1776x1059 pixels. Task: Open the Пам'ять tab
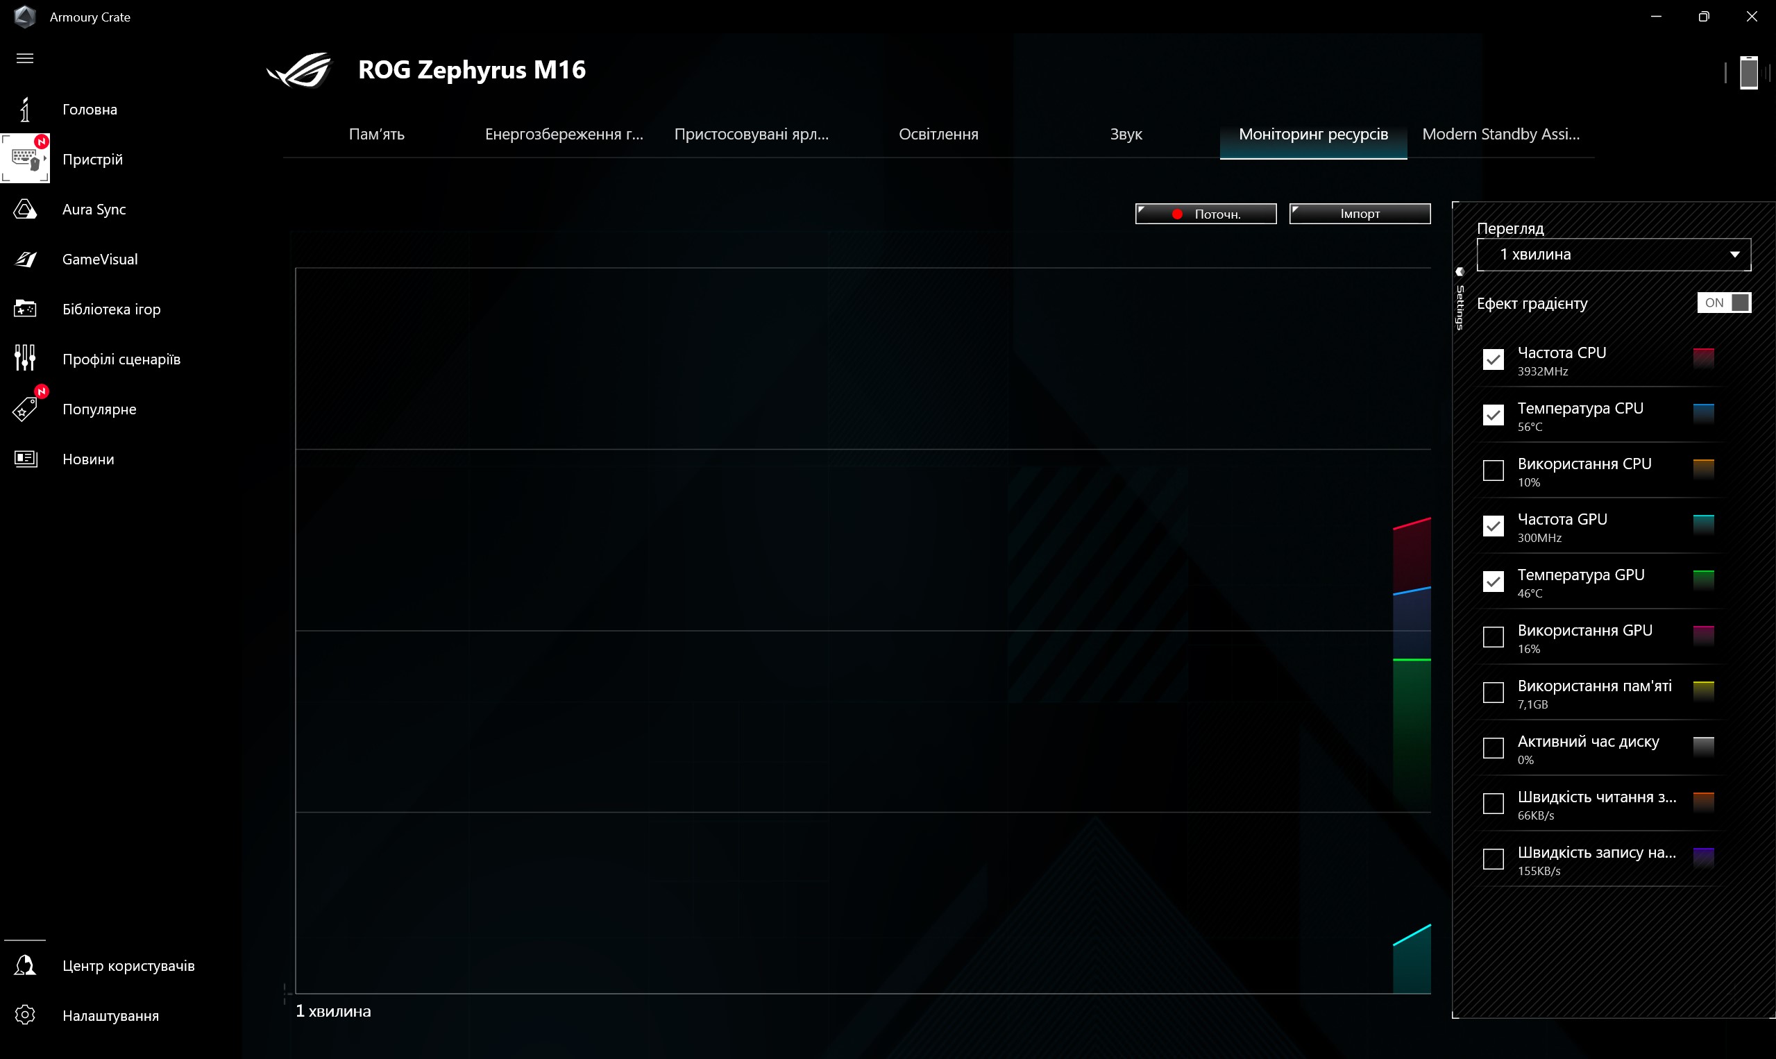[376, 134]
